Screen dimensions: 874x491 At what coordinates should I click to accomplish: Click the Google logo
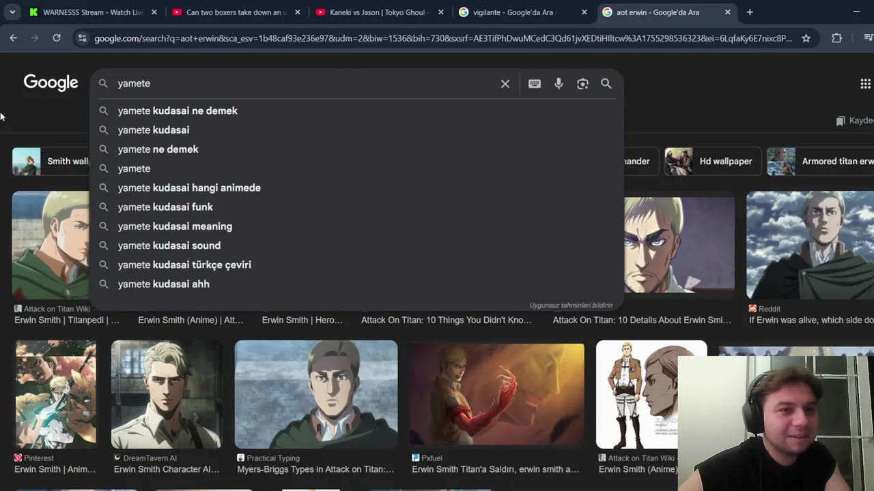click(x=51, y=83)
